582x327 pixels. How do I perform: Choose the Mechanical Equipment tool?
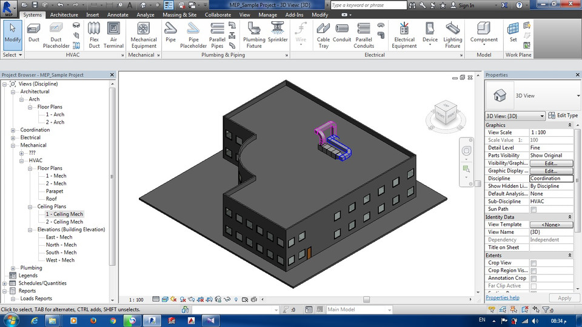pos(144,34)
